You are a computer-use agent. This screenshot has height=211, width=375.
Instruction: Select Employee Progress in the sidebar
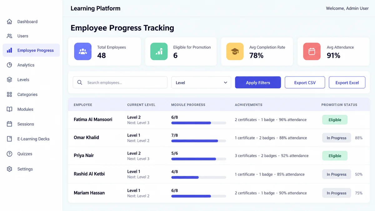[31, 50]
